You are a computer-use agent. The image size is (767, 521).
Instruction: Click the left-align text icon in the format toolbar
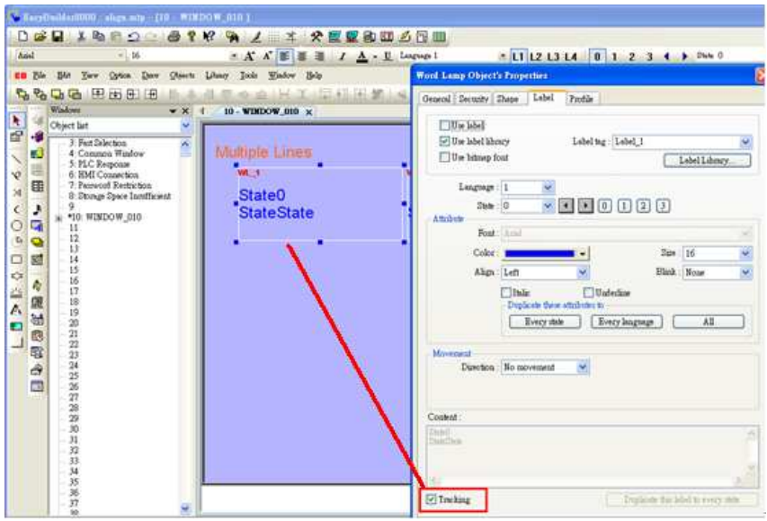(284, 57)
